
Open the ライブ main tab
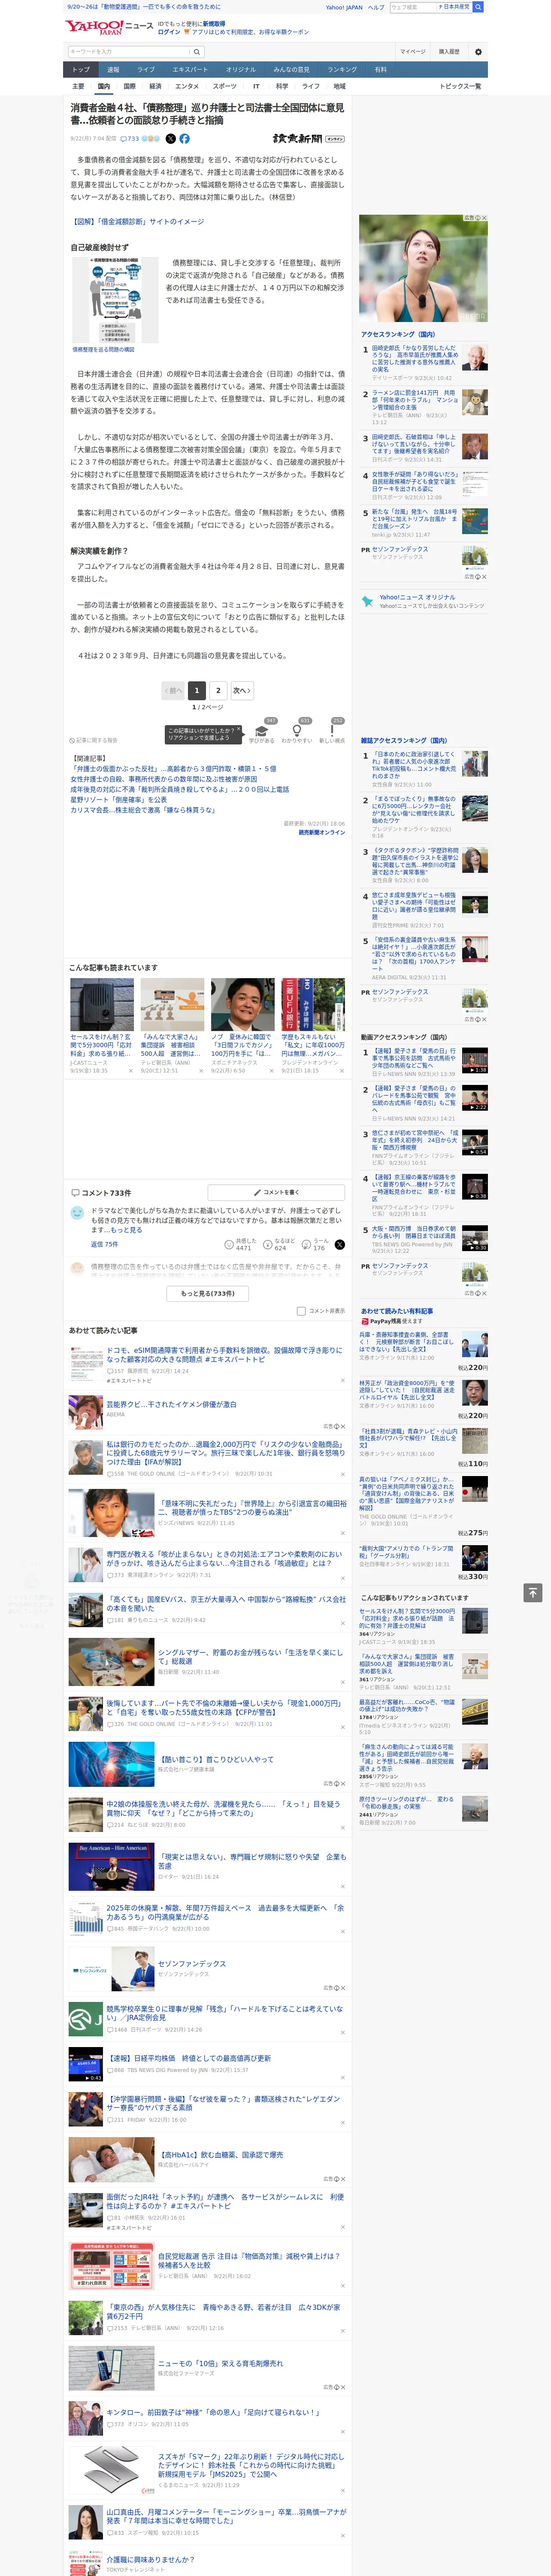[x=146, y=70]
